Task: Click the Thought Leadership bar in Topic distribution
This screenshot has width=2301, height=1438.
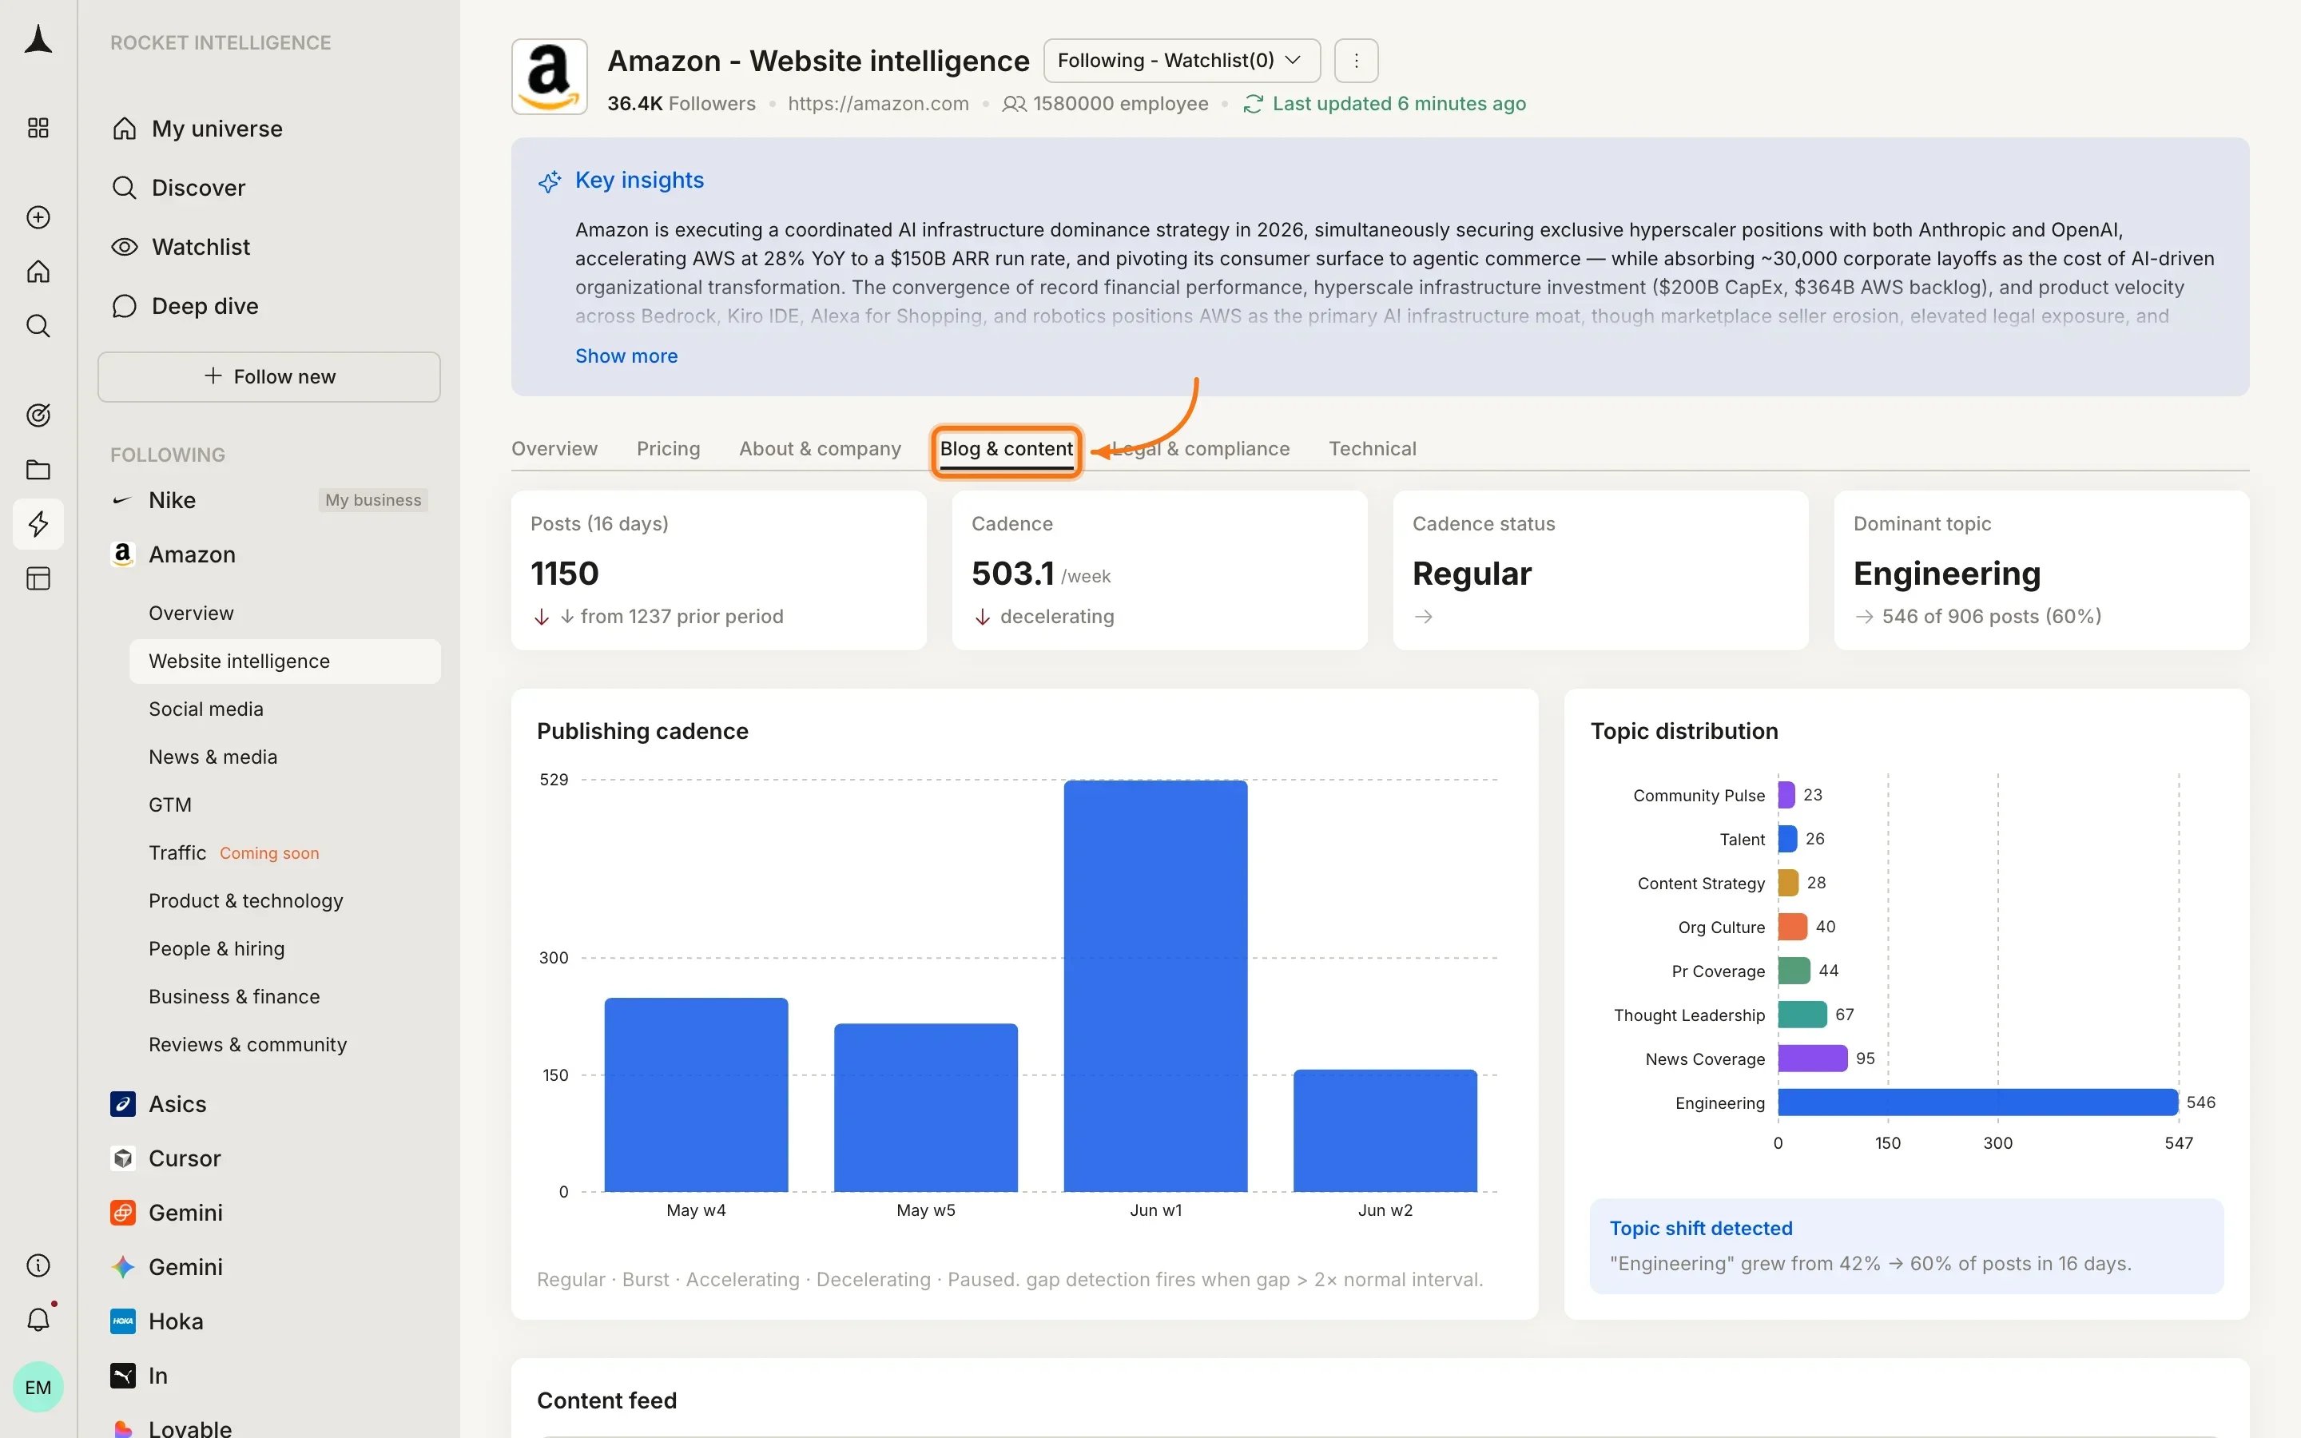Action: click(x=1802, y=1015)
